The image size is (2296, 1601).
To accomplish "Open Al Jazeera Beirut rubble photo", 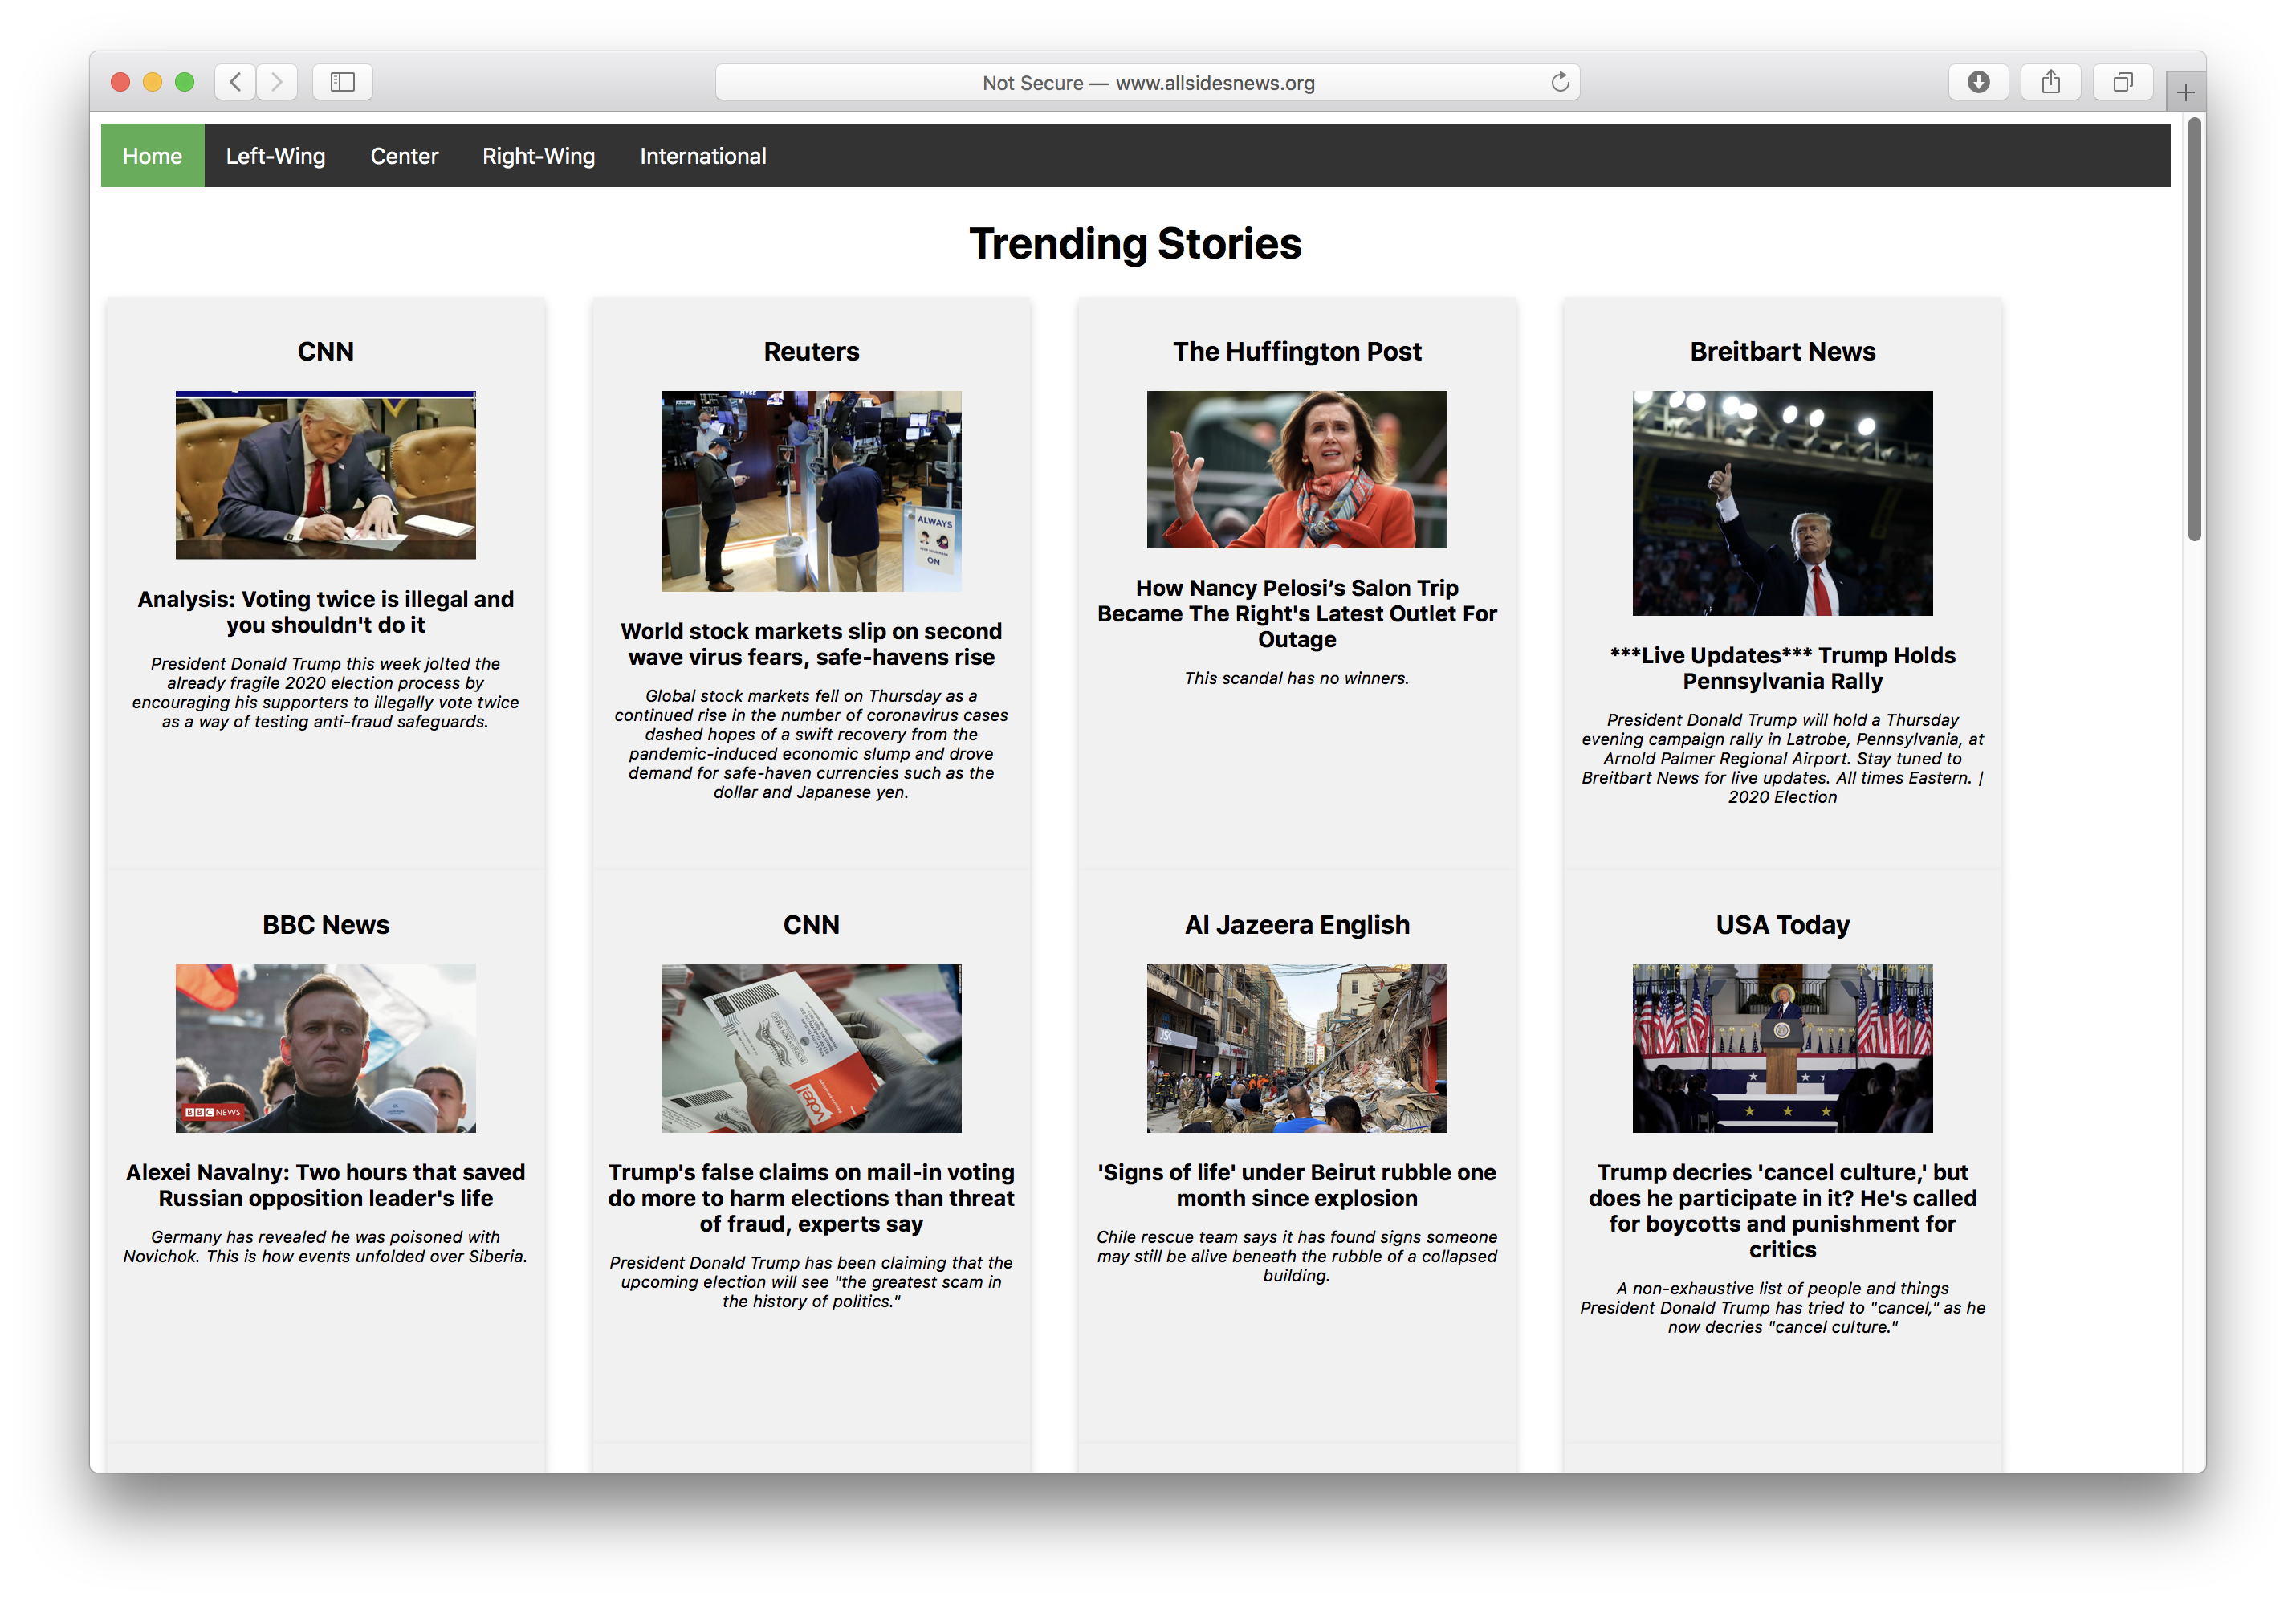I will [1296, 1048].
